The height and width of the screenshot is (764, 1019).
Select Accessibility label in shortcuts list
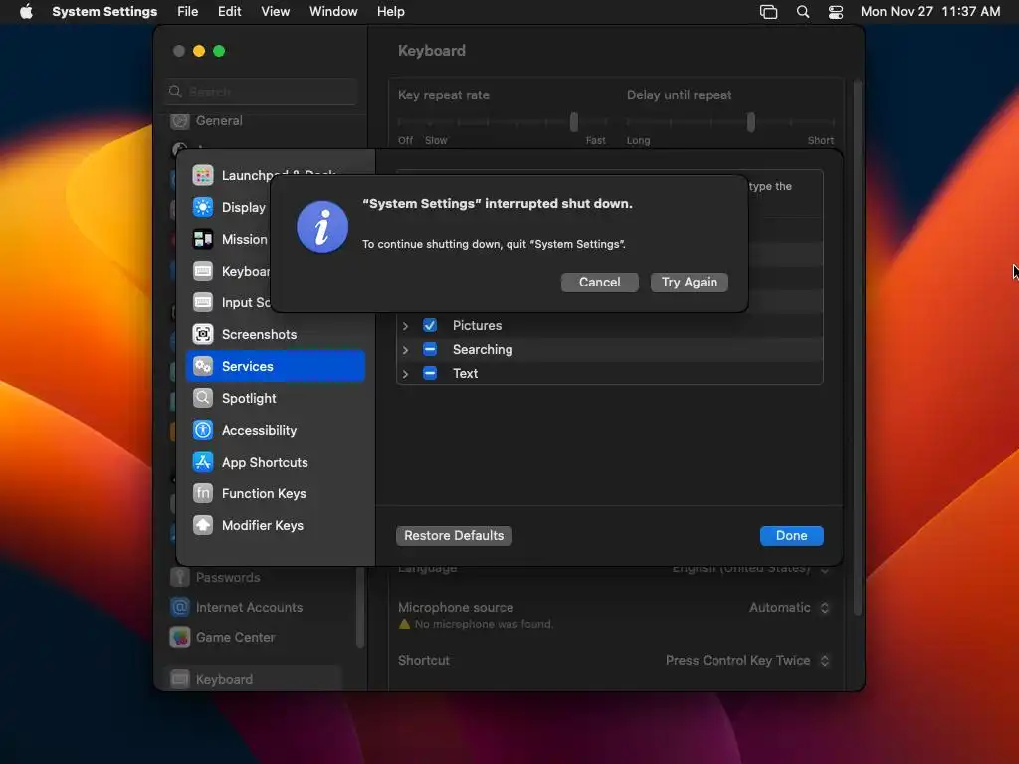click(x=260, y=430)
